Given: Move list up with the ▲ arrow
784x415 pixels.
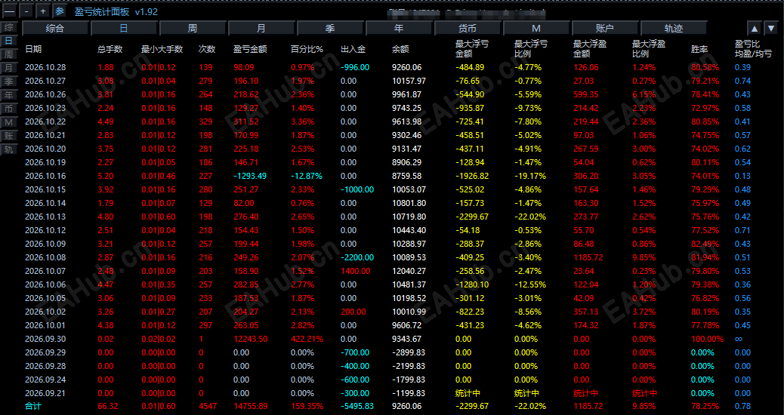Looking at the screenshot, I should pos(755,29).
